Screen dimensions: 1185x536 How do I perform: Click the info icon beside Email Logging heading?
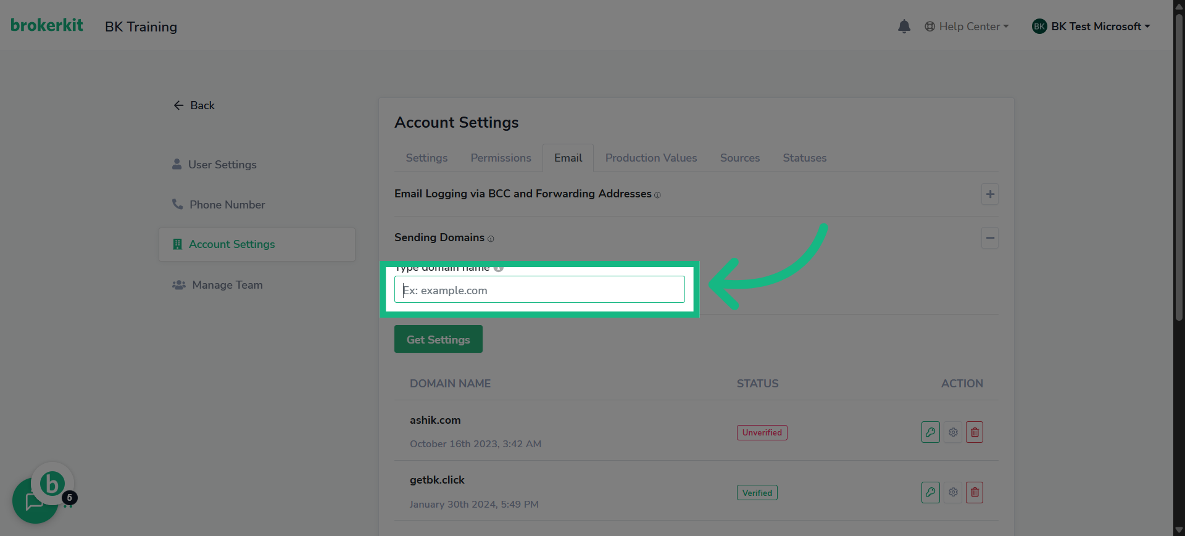[x=657, y=195]
